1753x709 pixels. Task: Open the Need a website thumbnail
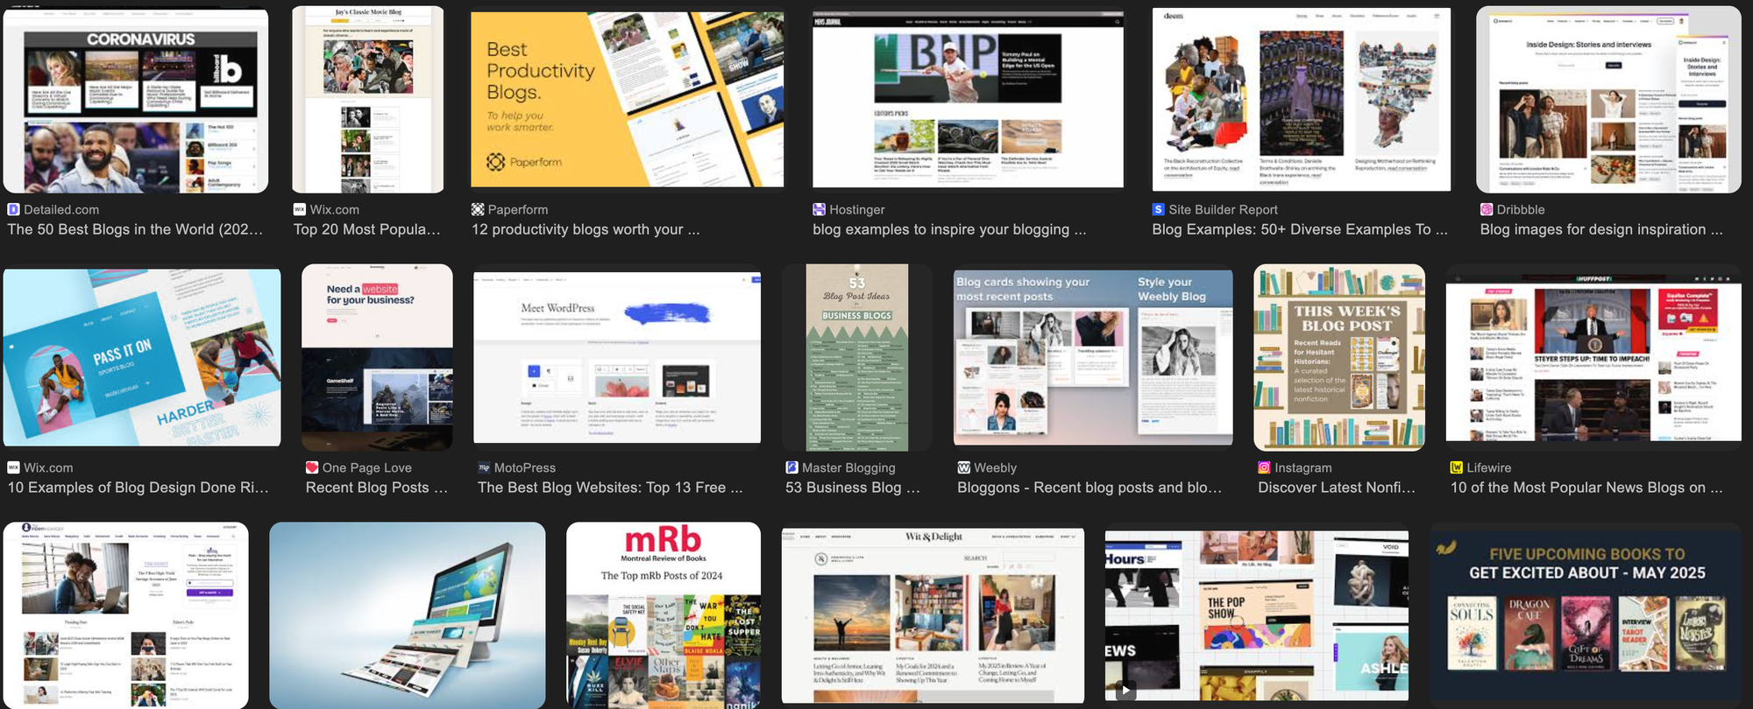(x=377, y=357)
